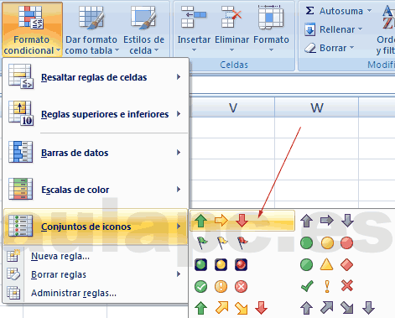Open Estilos de celda dropdown
395x318 pixels.
[x=143, y=29]
